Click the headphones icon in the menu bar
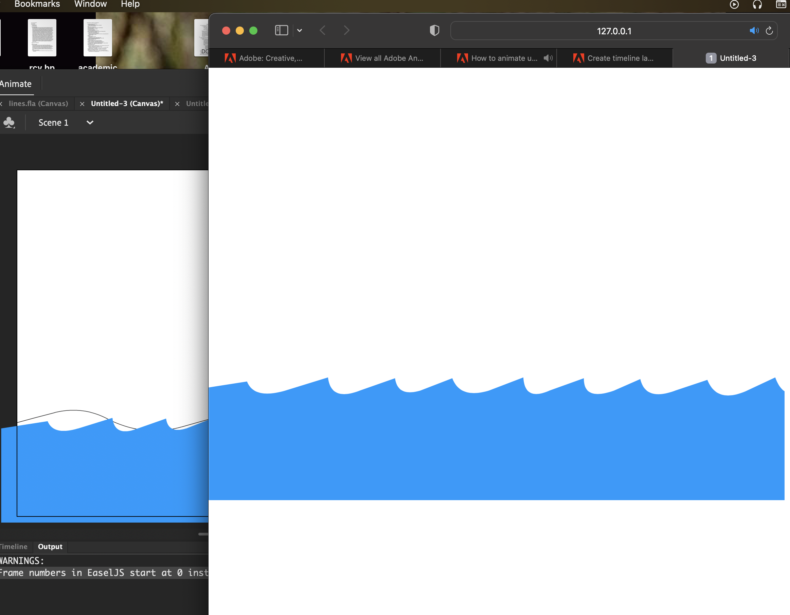The width and height of the screenshot is (790, 615). (757, 5)
